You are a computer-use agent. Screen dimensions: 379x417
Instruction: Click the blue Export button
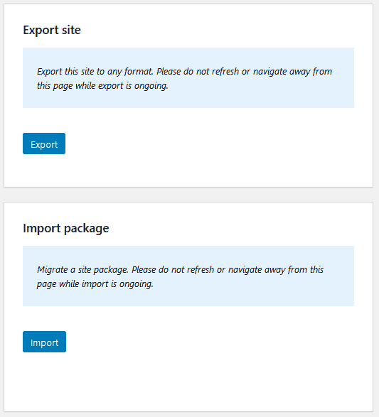pos(44,143)
